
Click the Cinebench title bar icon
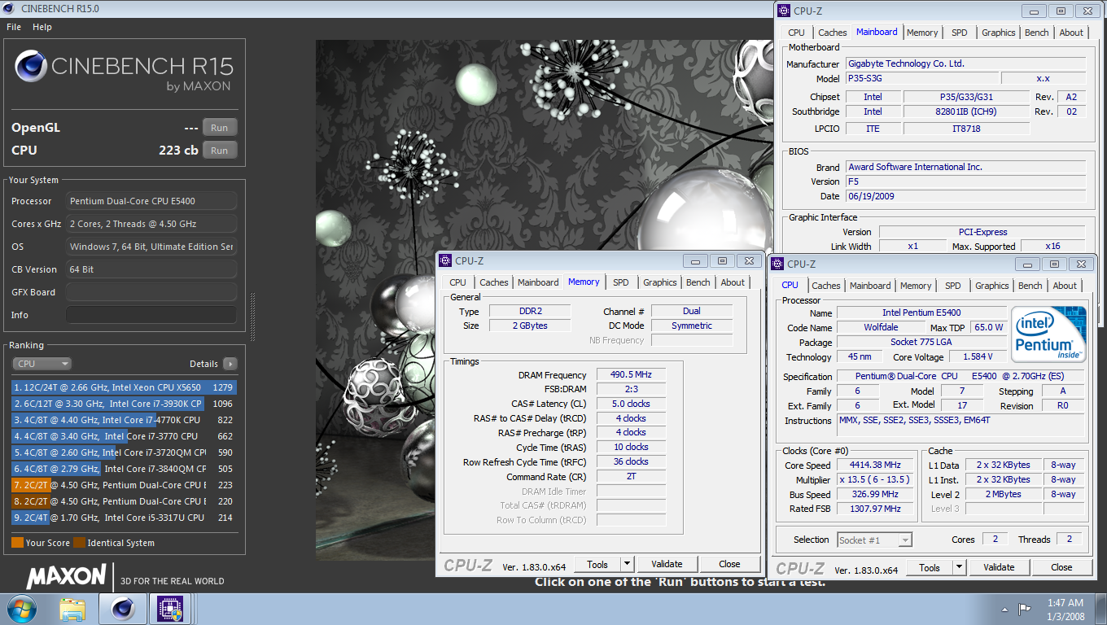pyautogui.click(x=9, y=8)
